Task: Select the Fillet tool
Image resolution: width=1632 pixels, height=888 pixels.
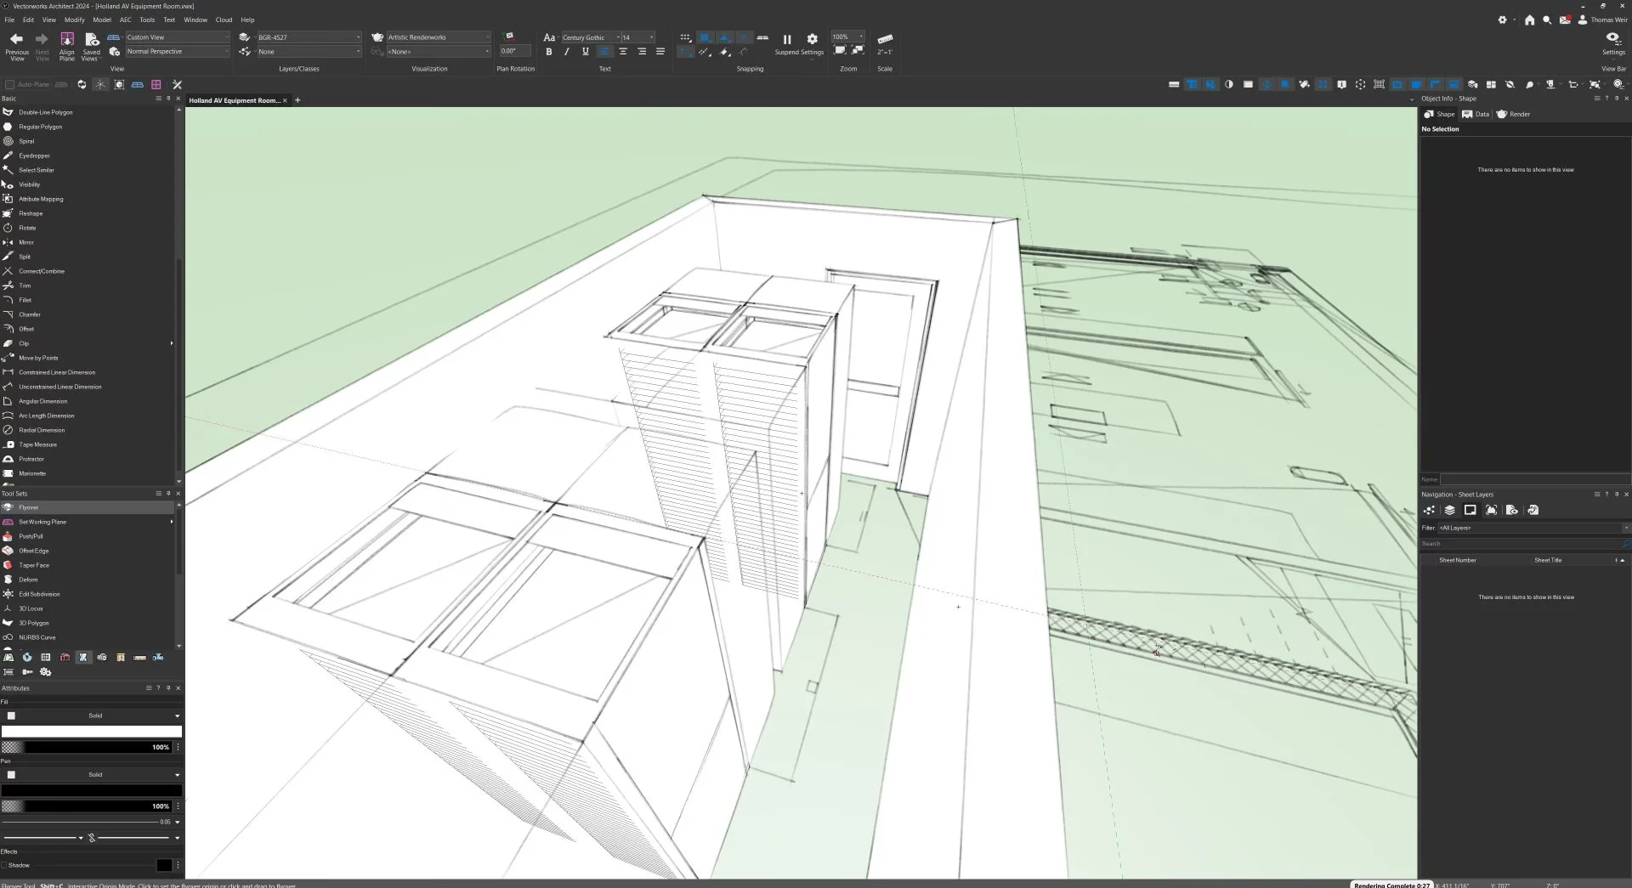Action: [25, 300]
